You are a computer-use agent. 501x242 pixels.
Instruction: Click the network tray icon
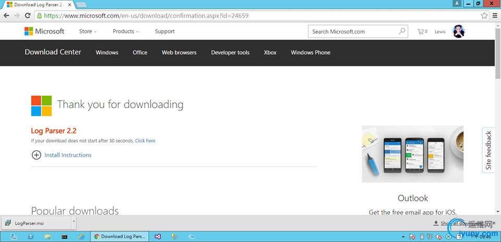[431, 237]
